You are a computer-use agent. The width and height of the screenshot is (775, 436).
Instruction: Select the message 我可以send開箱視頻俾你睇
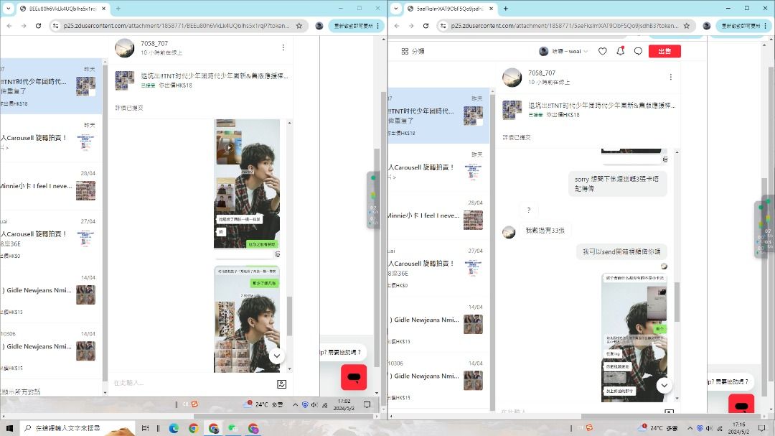(x=621, y=252)
